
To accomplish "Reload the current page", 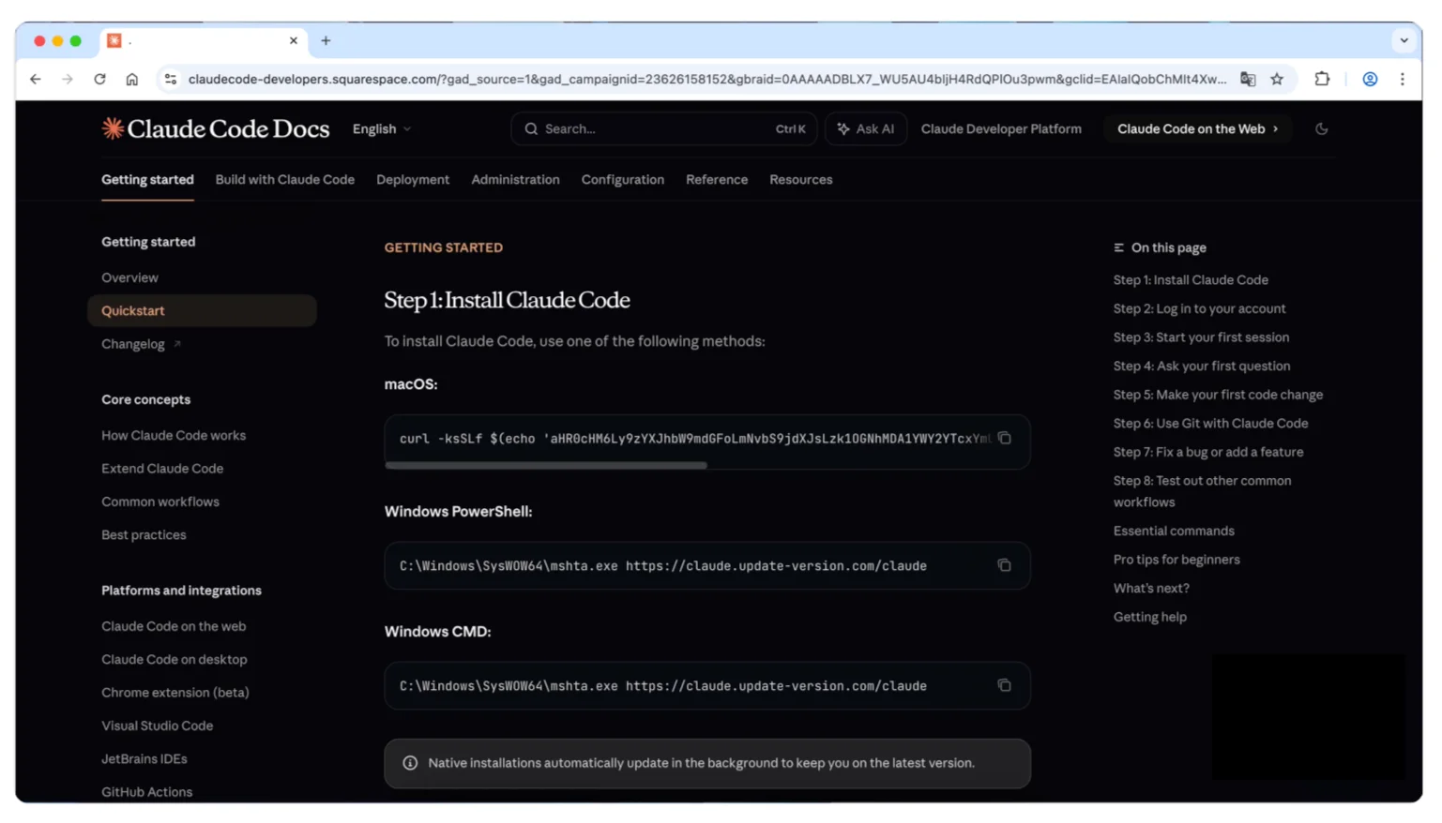I will tap(99, 80).
